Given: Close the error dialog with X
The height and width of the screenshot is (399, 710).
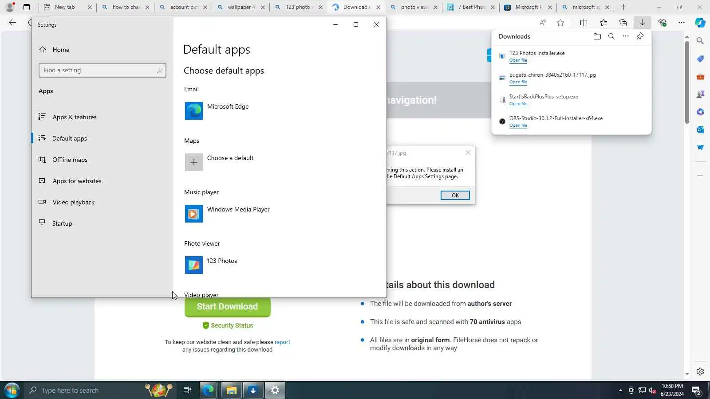Looking at the screenshot, I should pos(468,153).
